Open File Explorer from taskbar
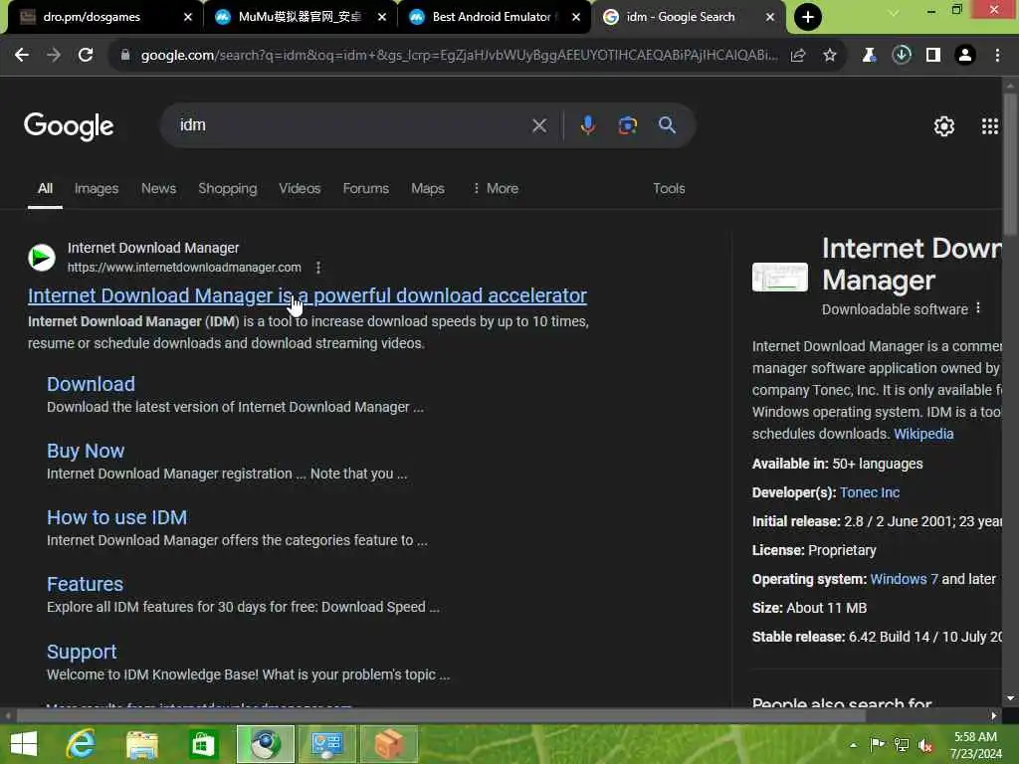 coord(142,744)
